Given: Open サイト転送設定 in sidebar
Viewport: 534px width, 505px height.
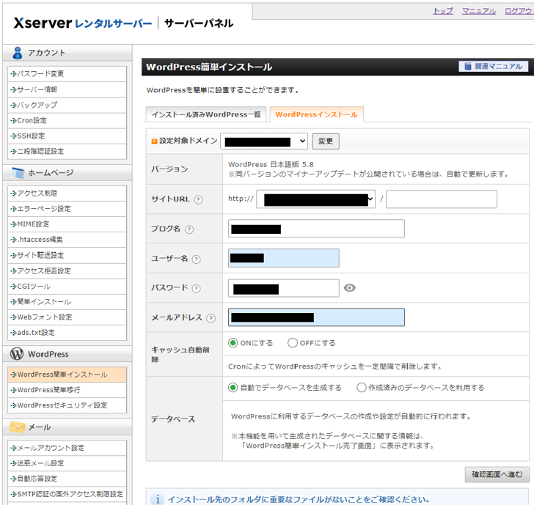Looking at the screenshot, I should [67, 255].
